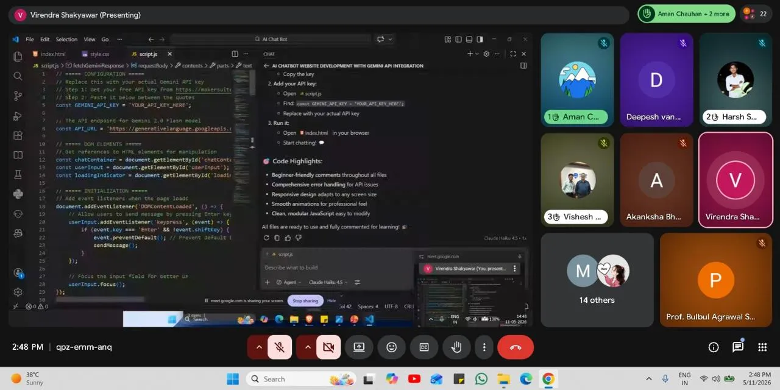The width and height of the screenshot is (780, 390).
Task: Open overflow menu in VS Code menu bar
Action: click(x=119, y=39)
